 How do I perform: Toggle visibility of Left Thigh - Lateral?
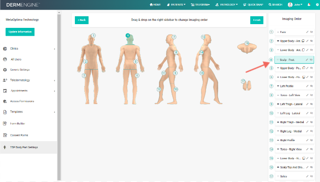[312, 104]
